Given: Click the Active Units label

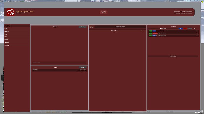Looking at the screenshot, I should (163, 28).
